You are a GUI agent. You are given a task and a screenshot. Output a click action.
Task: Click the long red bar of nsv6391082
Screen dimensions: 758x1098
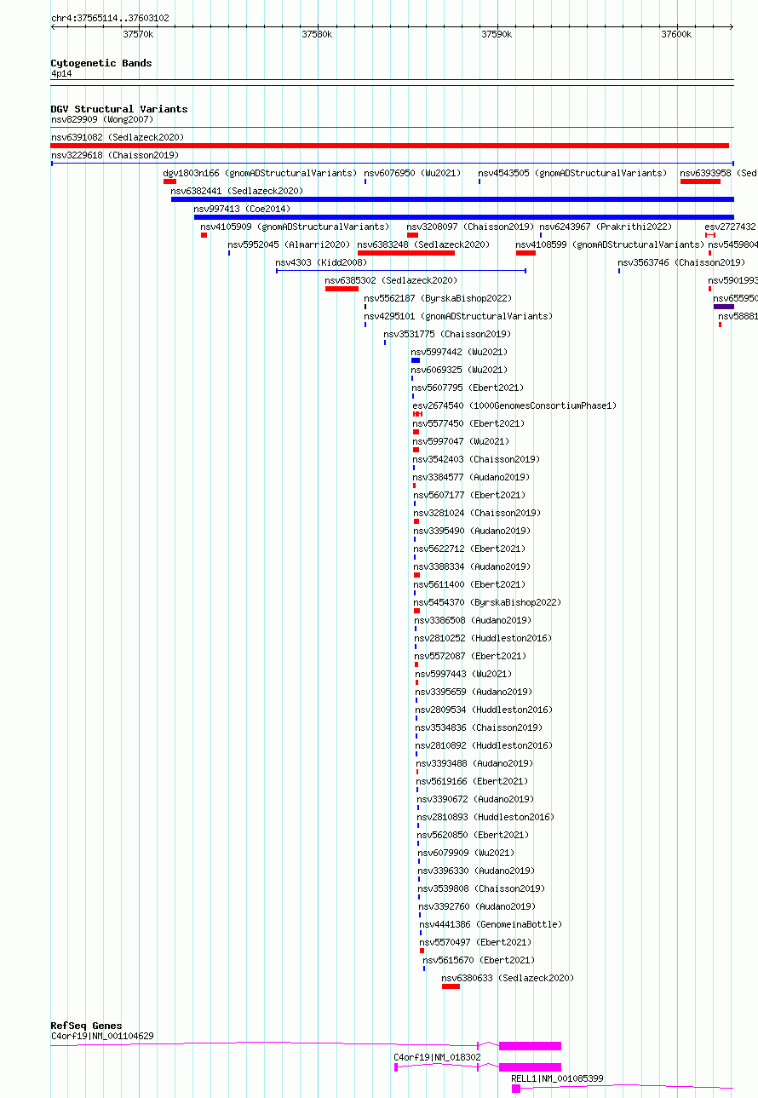coord(390,146)
